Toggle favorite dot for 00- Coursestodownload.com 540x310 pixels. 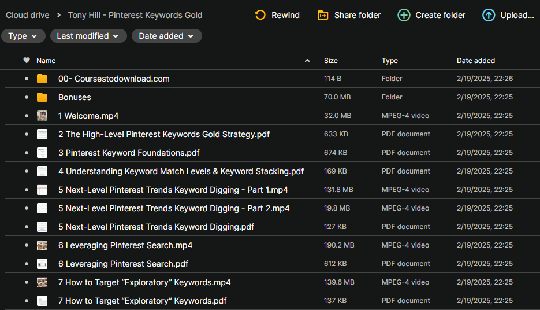point(27,79)
